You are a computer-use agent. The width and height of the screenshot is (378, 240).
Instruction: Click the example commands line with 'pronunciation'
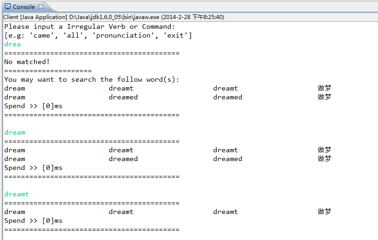point(98,35)
